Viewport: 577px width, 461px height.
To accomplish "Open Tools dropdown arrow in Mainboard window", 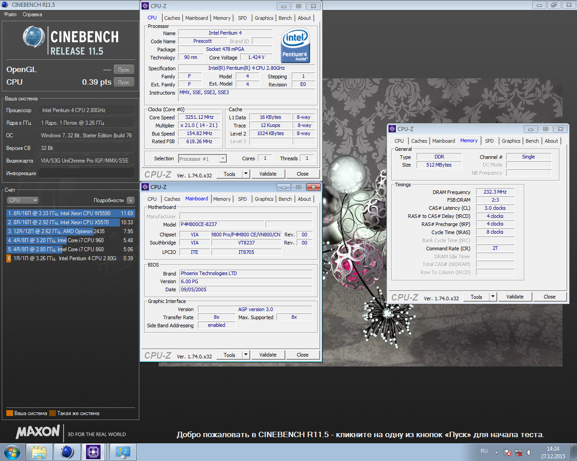I will 246,355.
